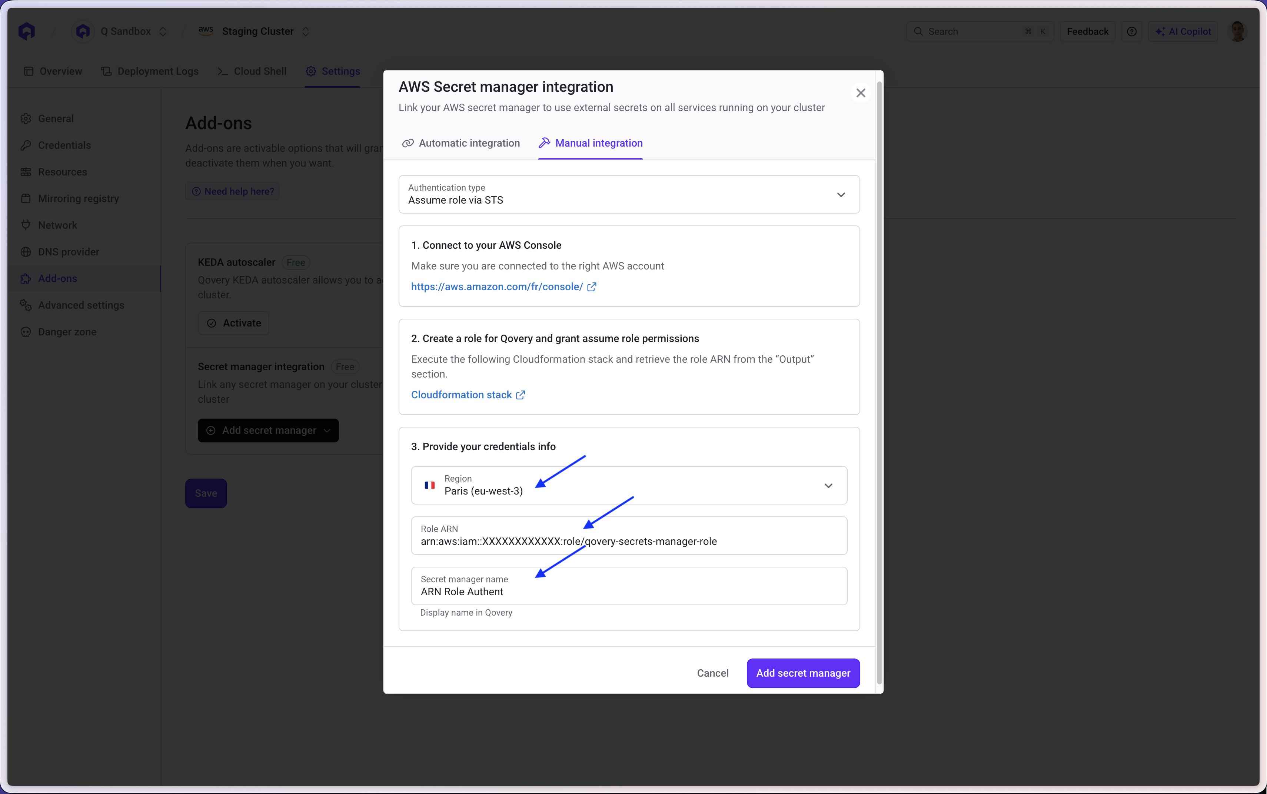Select the Settings tab
The width and height of the screenshot is (1267, 794).
tap(333, 71)
